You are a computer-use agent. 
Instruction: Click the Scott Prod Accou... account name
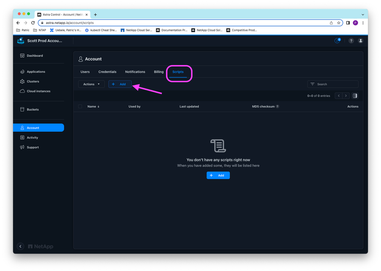click(x=45, y=41)
